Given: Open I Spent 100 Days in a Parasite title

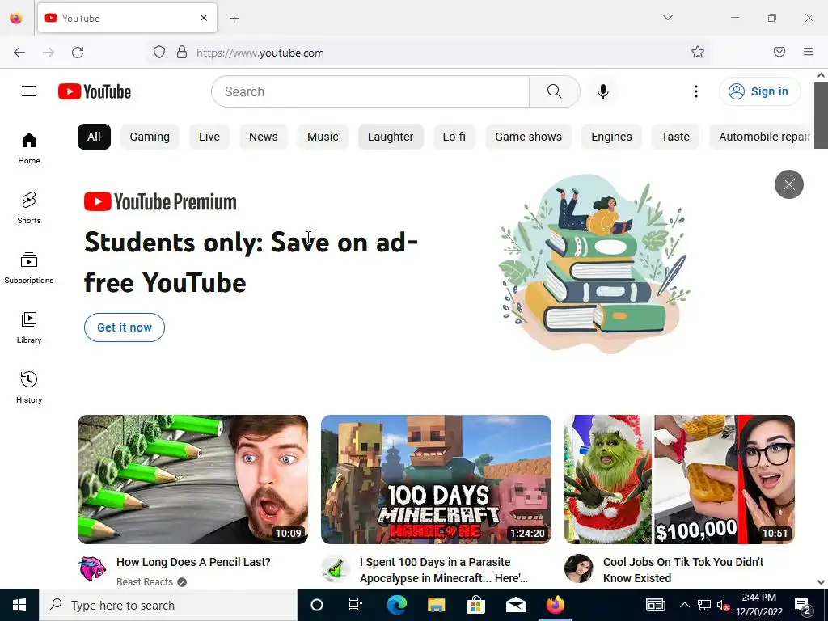Looking at the screenshot, I should [444, 570].
